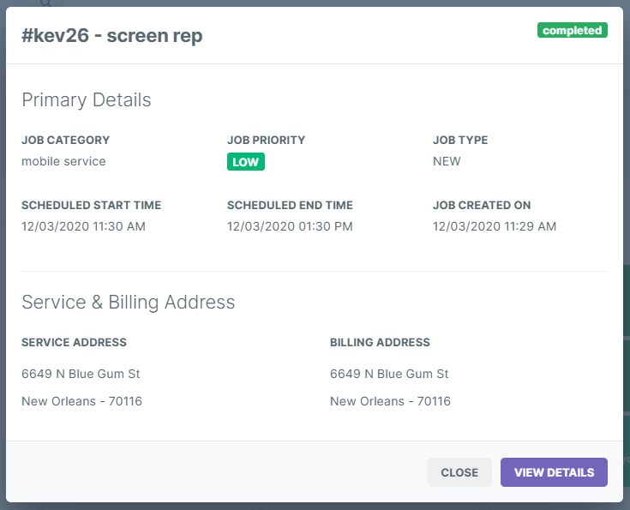The image size is (630, 510).
Task: Click the job created on 11:29 AM value
Action: pos(495,226)
